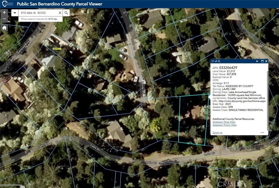Screen dimensions: 279x188
Task: Return map to default home extent
Action: [4, 28]
